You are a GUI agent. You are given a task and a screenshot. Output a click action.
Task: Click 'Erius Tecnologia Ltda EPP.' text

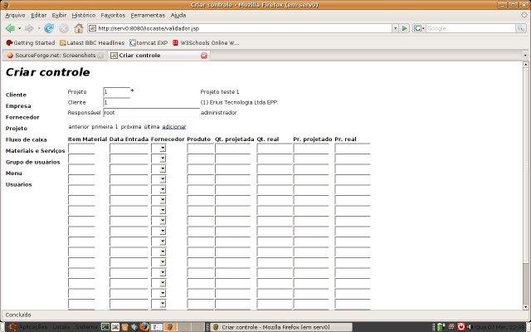click(x=244, y=102)
